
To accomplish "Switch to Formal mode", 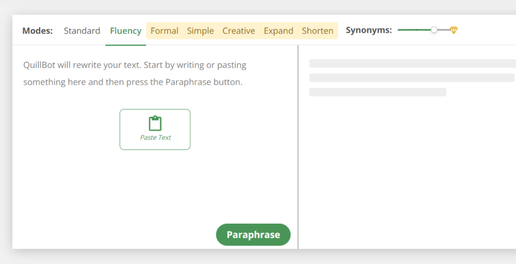I will 165,31.
